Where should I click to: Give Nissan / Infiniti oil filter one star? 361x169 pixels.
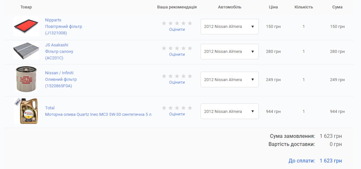click(x=164, y=76)
